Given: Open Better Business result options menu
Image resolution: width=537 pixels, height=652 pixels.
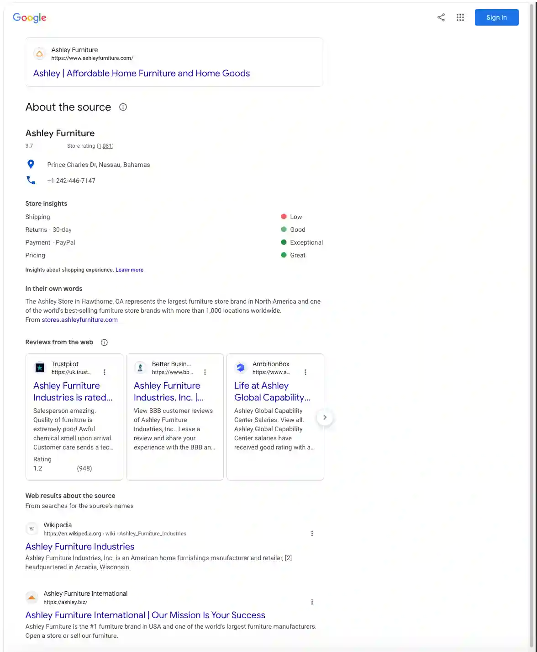Looking at the screenshot, I should [x=205, y=372].
